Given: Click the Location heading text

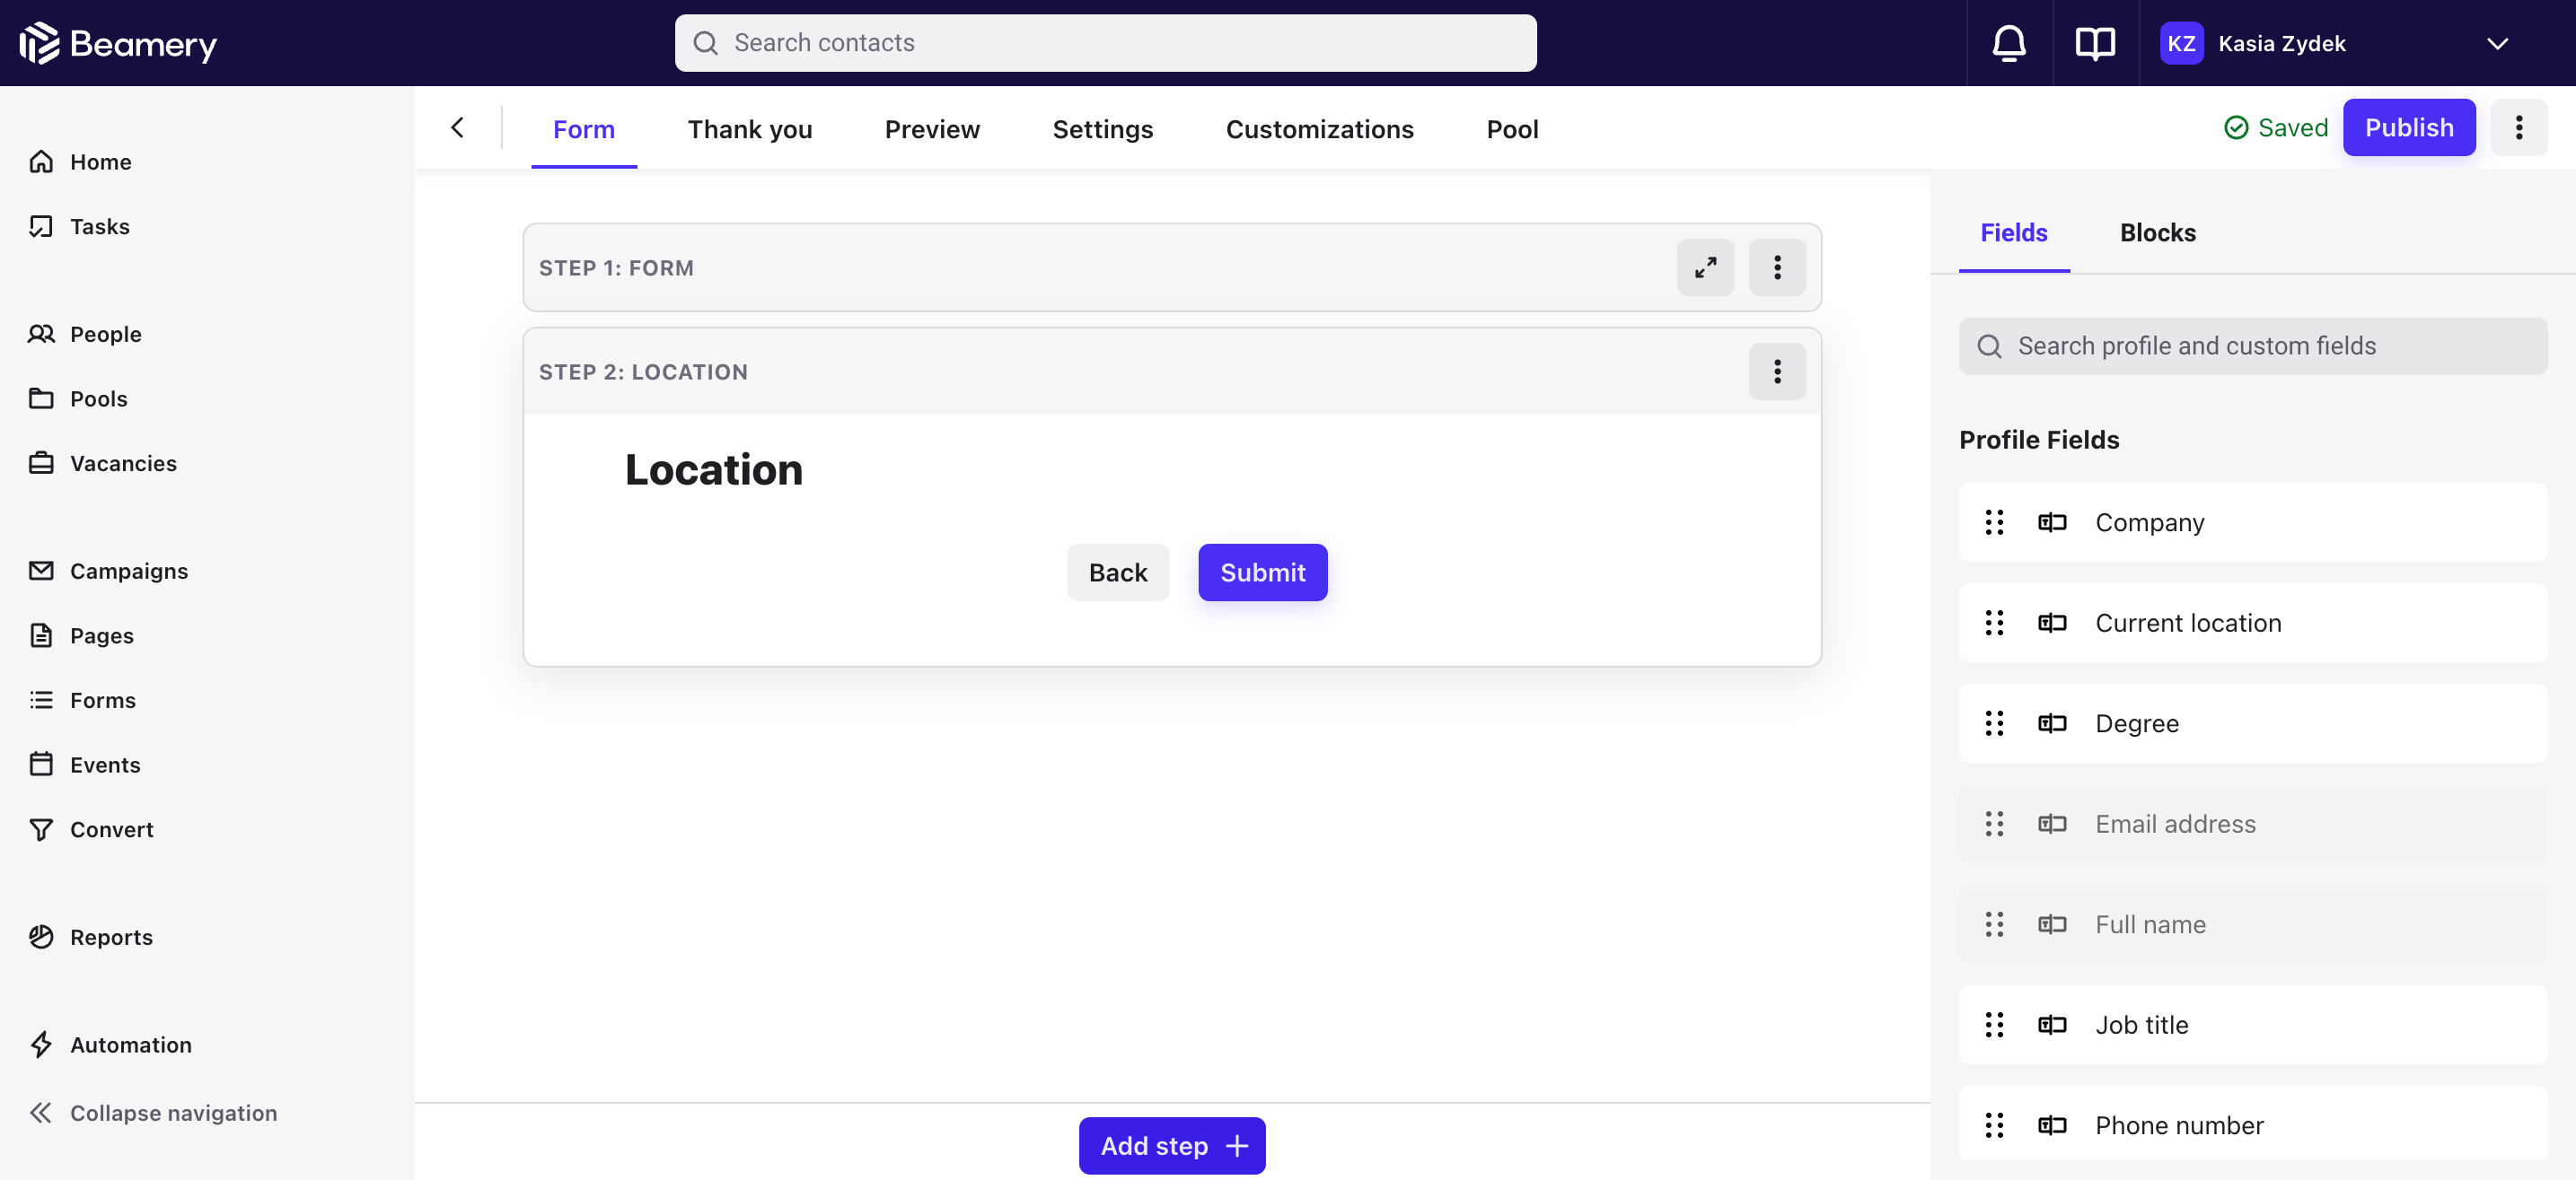Looking at the screenshot, I should [714, 469].
